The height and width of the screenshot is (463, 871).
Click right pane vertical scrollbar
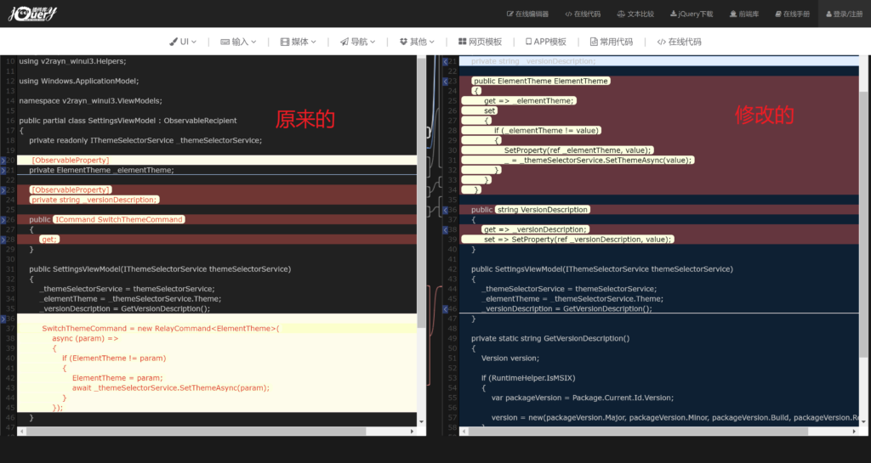coord(863,224)
